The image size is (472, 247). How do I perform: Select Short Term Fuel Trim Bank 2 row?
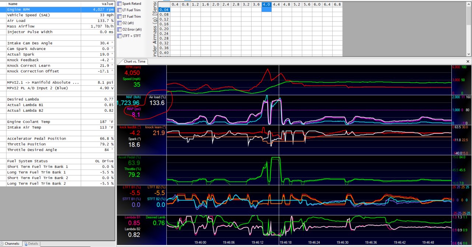pyautogui.click(x=58, y=178)
